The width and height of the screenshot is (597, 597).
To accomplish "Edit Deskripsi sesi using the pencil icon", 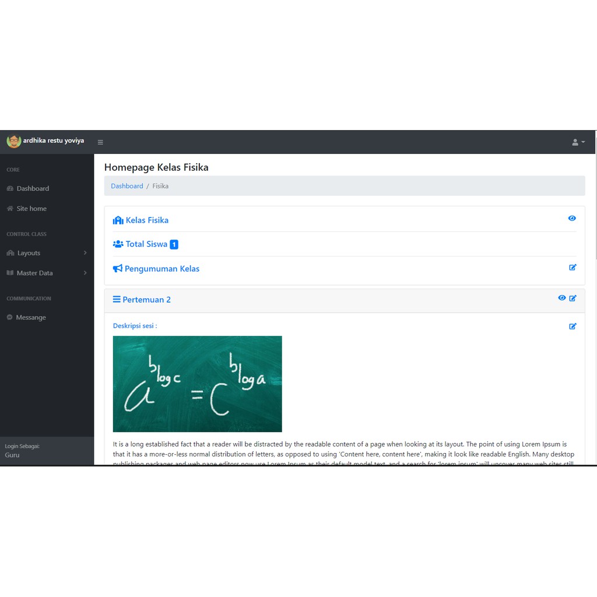I will (x=573, y=326).
